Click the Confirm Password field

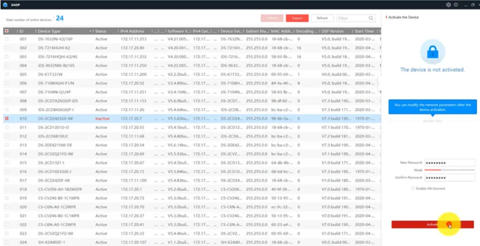click(x=449, y=177)
